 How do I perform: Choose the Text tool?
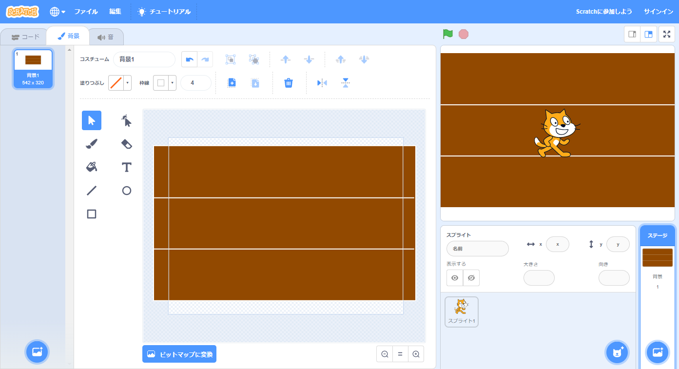pos(127,167)
